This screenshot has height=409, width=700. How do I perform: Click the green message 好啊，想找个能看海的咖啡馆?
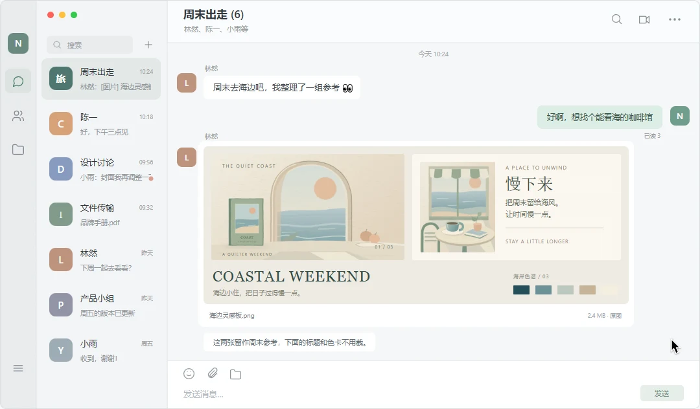pyautogui.click(x=600, y=117)
